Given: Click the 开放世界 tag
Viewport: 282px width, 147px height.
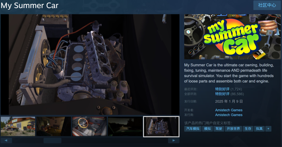Looking at the screenshot, I should [x=233, y=129].
